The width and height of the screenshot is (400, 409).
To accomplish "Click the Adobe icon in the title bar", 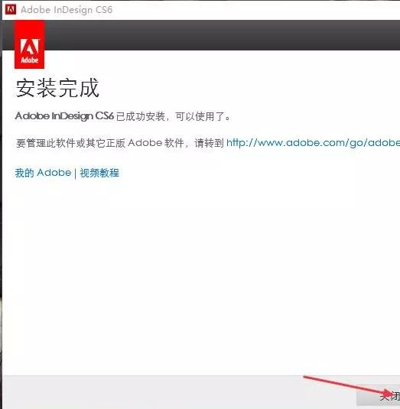I will click(x=11, y=10).
